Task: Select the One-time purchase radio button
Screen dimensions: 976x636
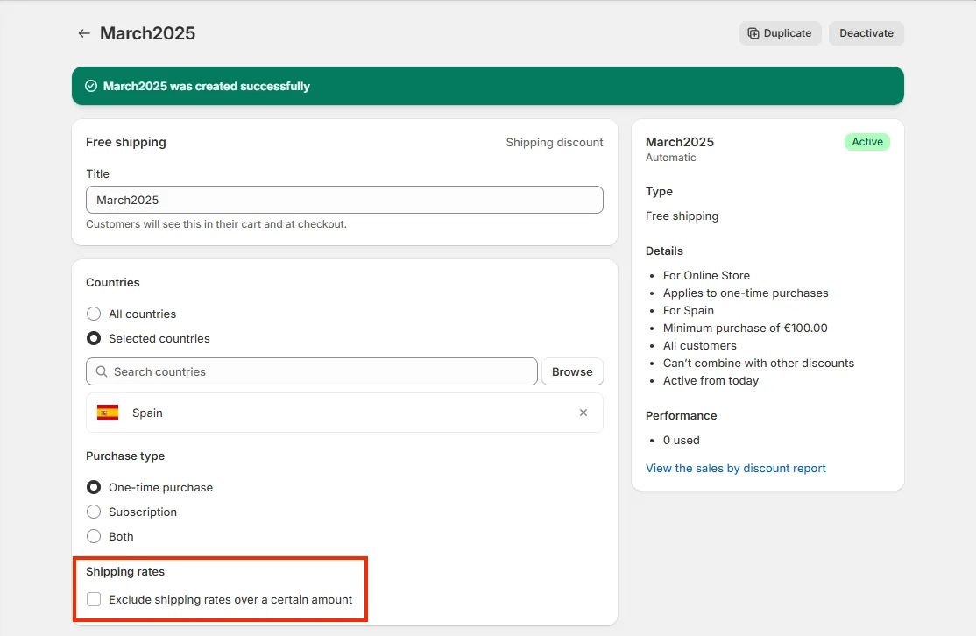Action: [x=94, y=487]
